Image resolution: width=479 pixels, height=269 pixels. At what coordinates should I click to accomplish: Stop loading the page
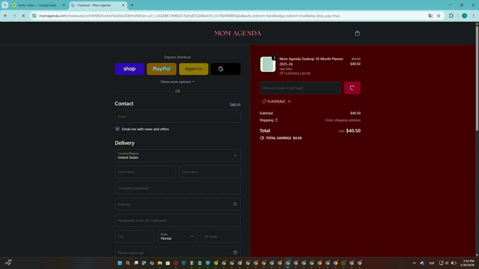[23, 16]
